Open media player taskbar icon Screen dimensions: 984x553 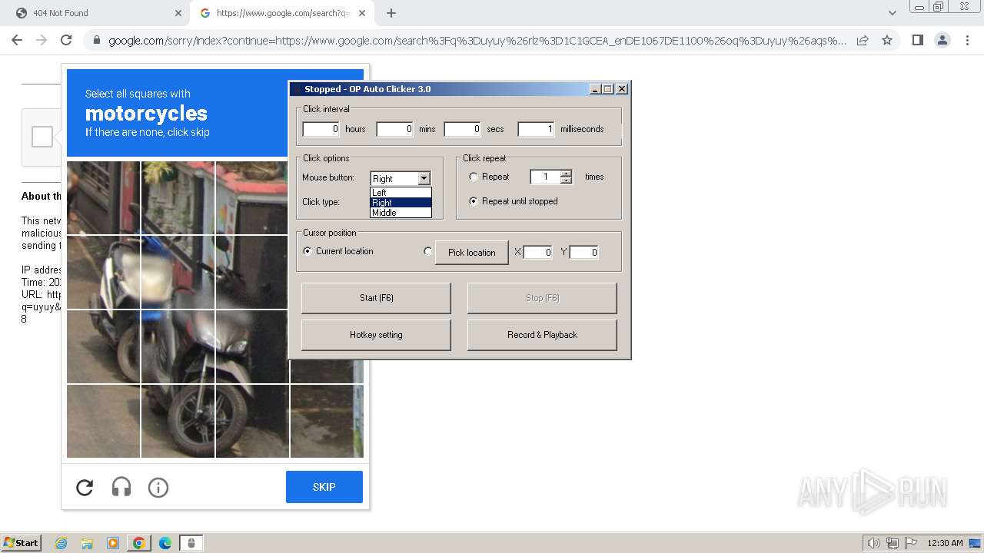point(113,543)
